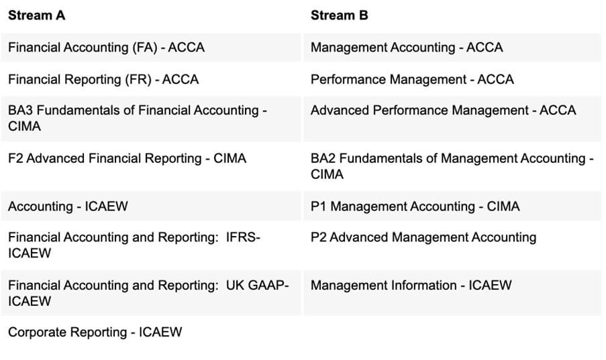Click Financial Accounting and Reporting: IFRS cell
This screenshot has width=606, height=360.
pyautogui.click(x=151, y=245)
